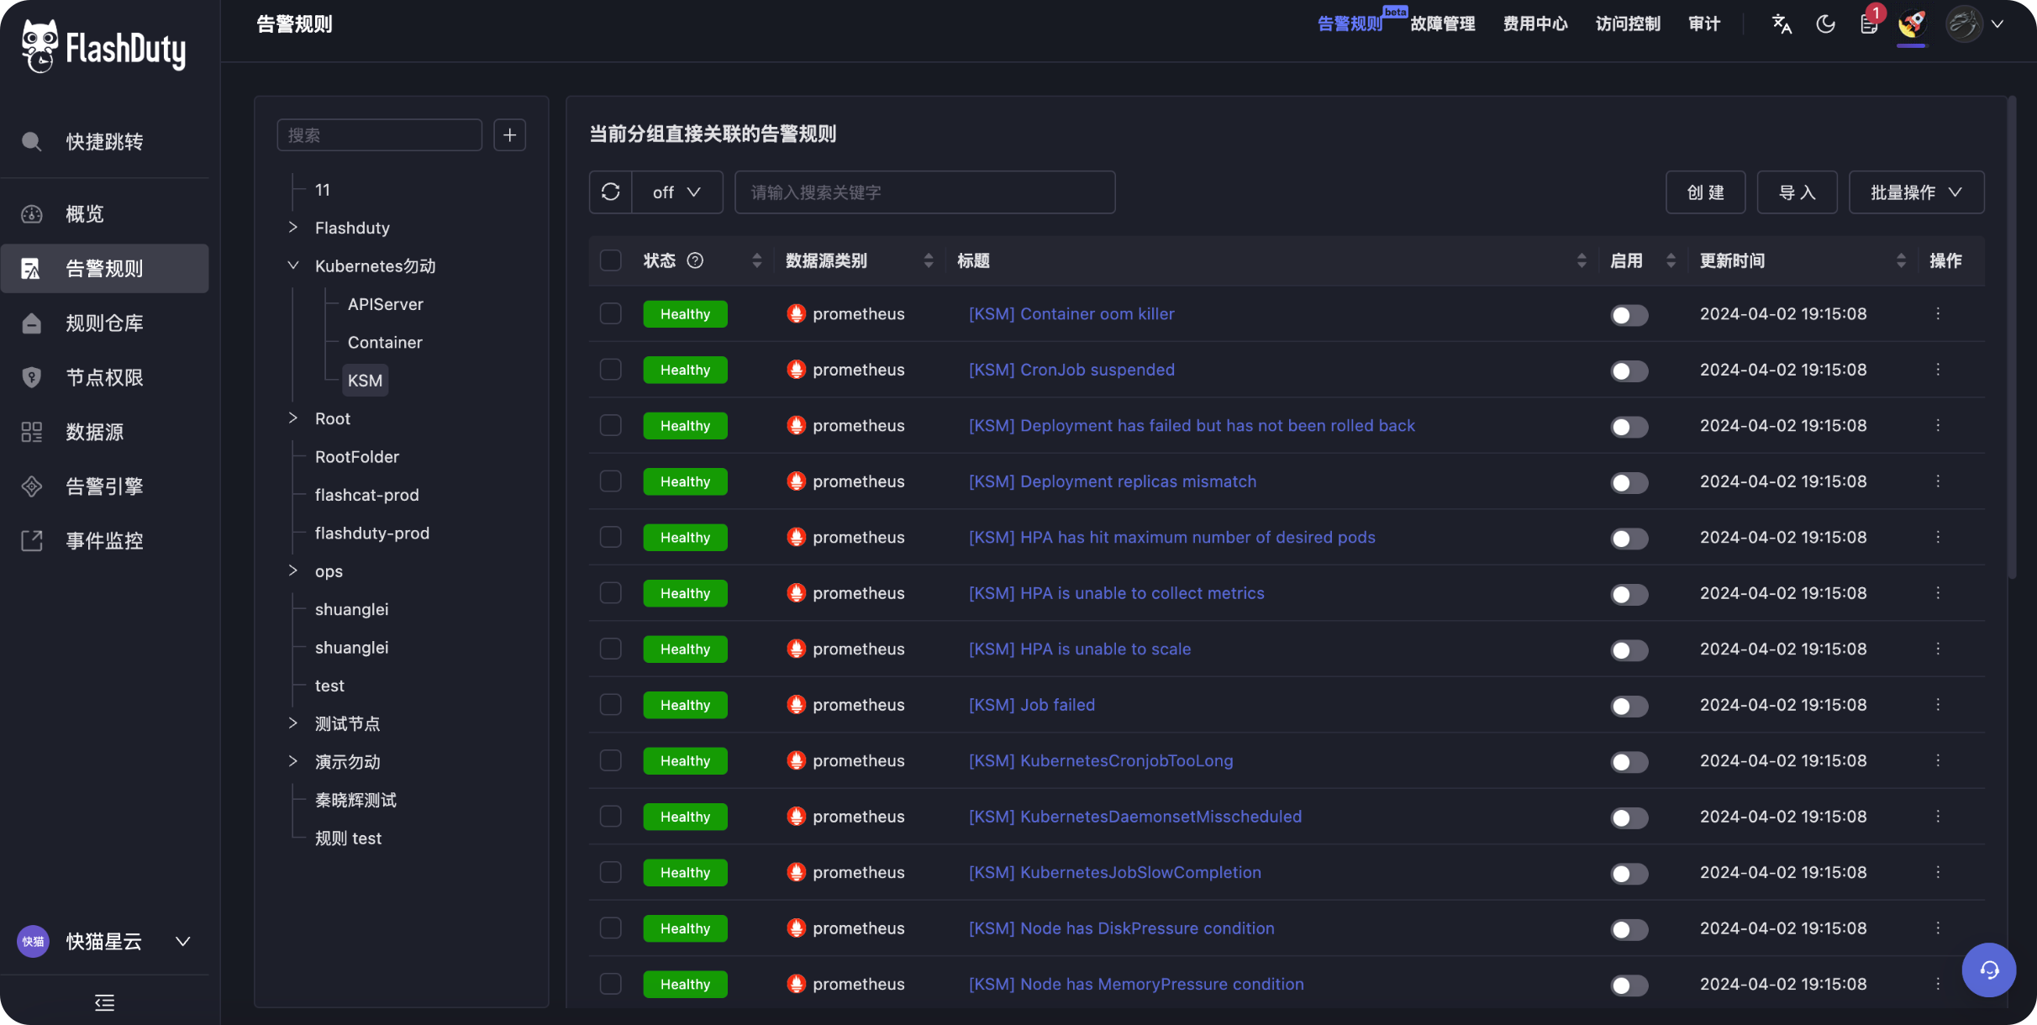Open 规则仓库 rule repository icon

pyautogui.click(x=32, y=323)
